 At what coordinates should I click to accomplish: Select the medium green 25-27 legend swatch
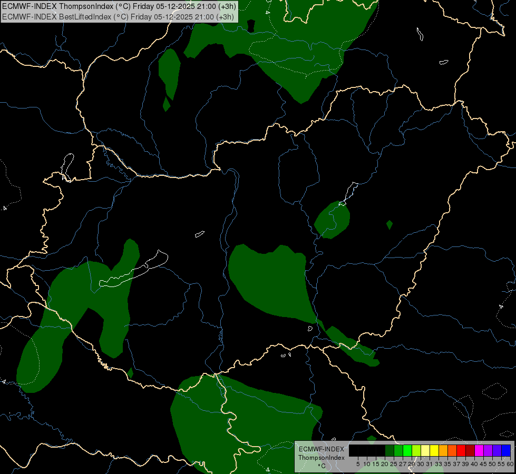398,451
